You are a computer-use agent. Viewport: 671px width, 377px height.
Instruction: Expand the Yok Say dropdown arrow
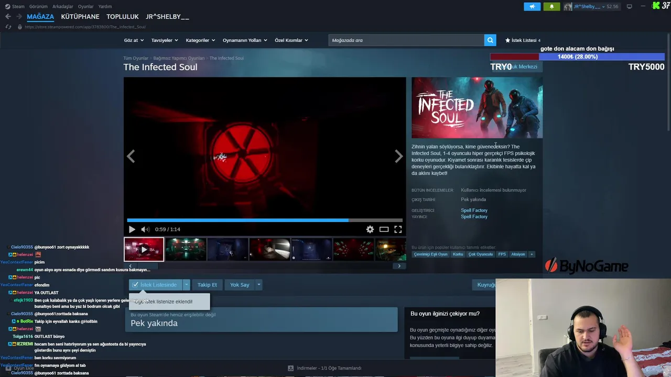[x=258, y=285]
